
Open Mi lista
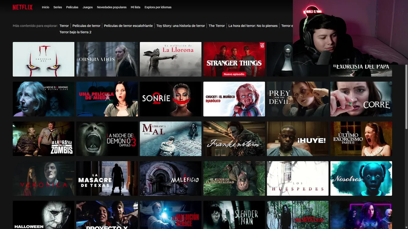pyautogui.click(x=135, y=7)
